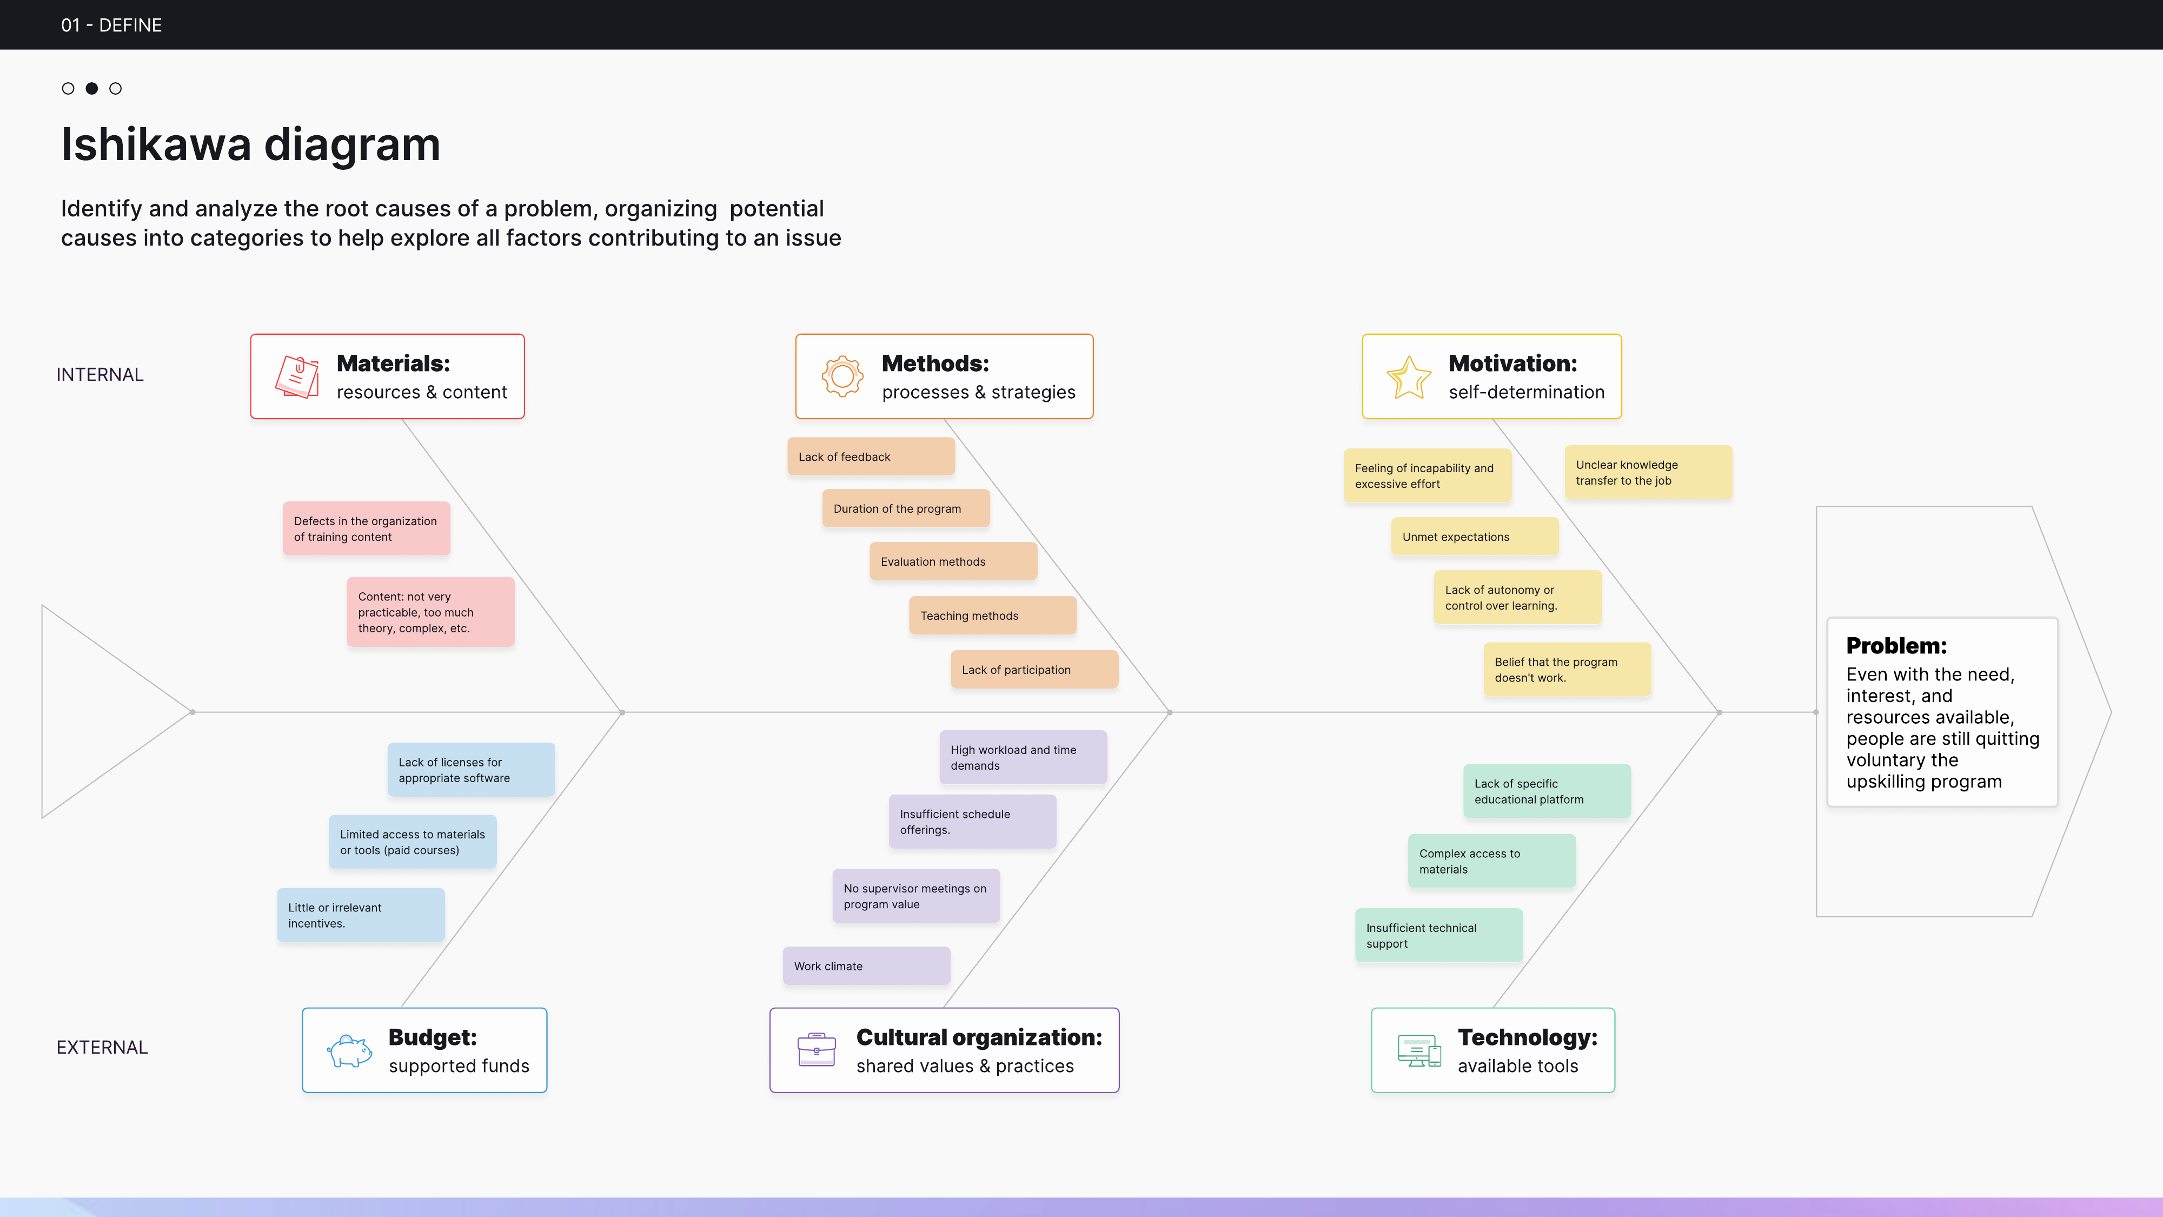Select the Materials category box
This screenshot has width=2163, height=1217.
387,376
